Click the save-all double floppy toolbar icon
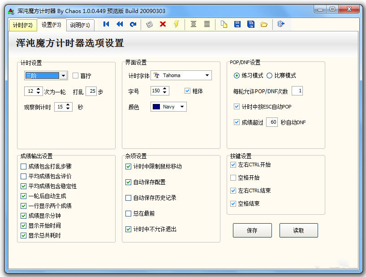Image resolution: width=366 pixels, height=277 pixels. 251,24
